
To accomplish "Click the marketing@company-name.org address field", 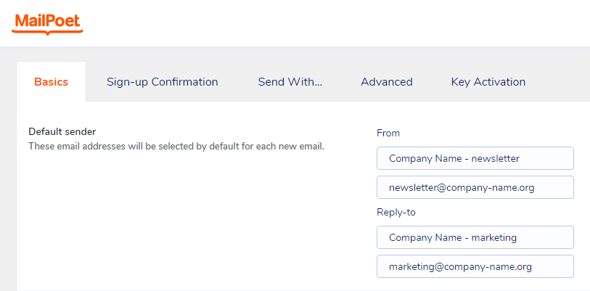I will [475, 266].
